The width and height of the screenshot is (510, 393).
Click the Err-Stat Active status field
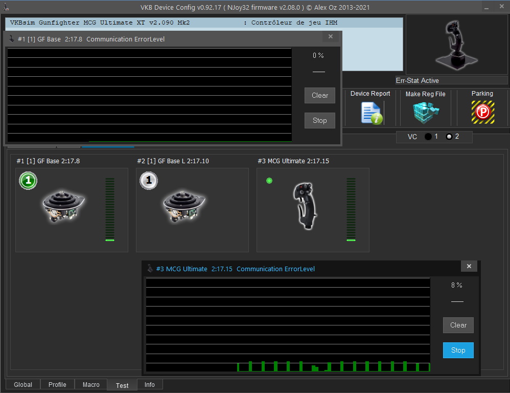pyautogui.click(x=451, y=80)
